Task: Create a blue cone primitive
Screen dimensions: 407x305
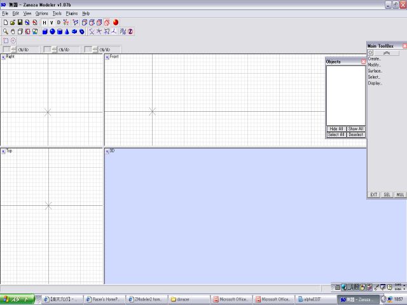Action: pos(67,32)
